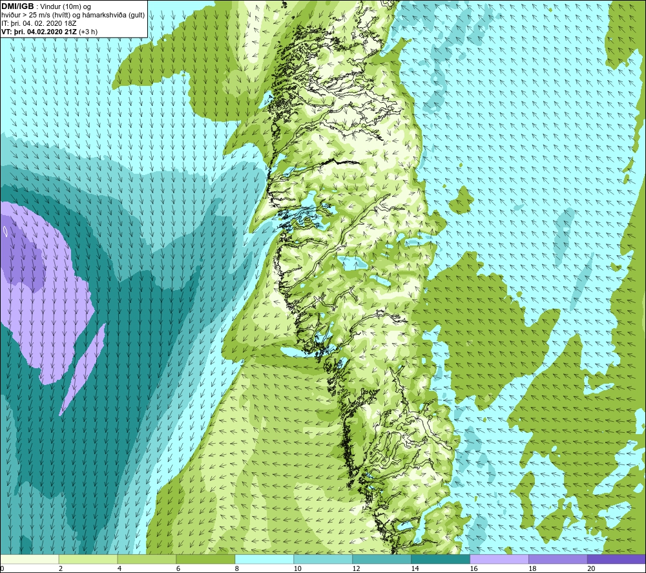646x573 pixels.
Task: Click the 2–4 m/s light green legend swatch
Action: pos(88,559)
